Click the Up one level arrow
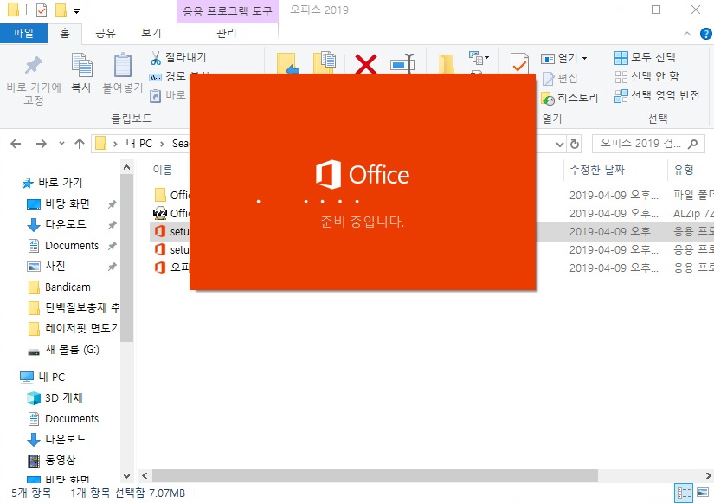 coord(80,144)
